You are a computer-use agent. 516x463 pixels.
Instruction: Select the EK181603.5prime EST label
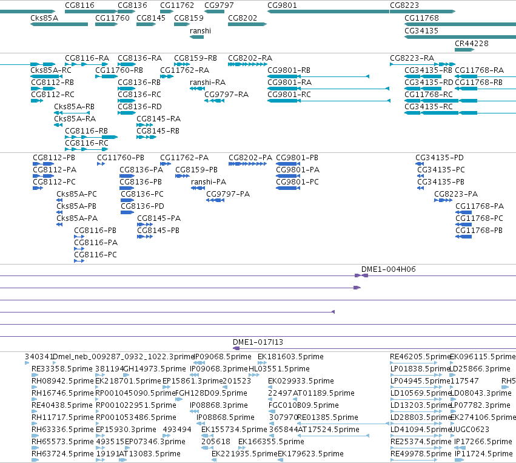(x=290, y=357)
